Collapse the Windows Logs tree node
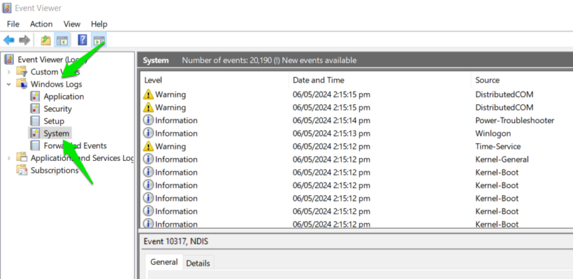 click(x=9, y=84)
